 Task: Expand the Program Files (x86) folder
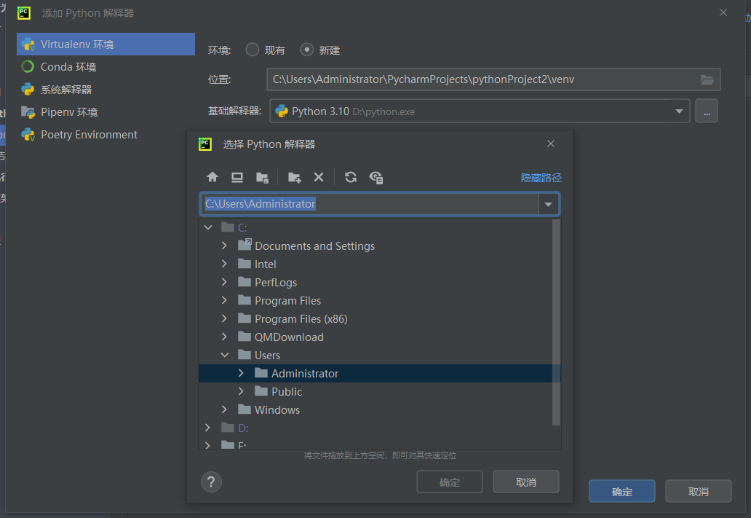(224, 318)
